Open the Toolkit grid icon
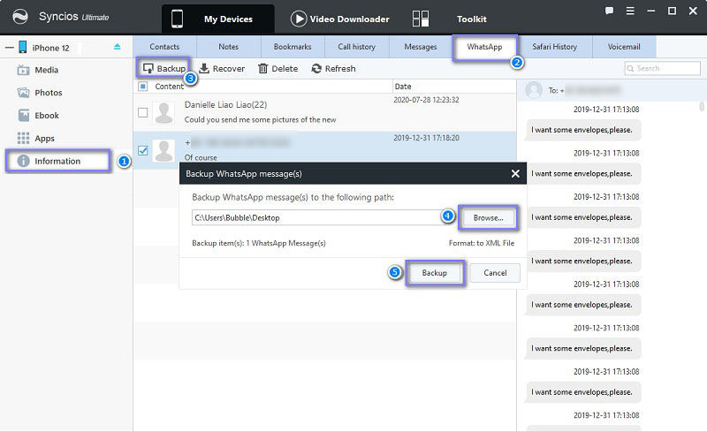This screenshot has height=432, width=707. pyautogui.click(x=421, y=19)
